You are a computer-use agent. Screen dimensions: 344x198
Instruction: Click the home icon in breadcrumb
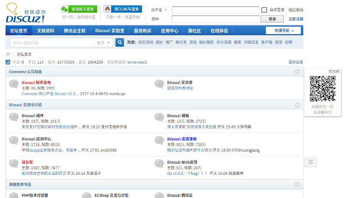(8, 54)
